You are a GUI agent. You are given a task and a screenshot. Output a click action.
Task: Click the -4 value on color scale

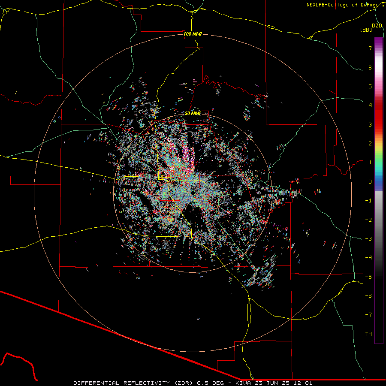click(x=368, y=258)
